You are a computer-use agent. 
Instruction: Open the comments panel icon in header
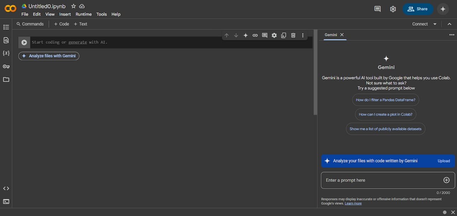pyautogui.click(x=377, y=9)
